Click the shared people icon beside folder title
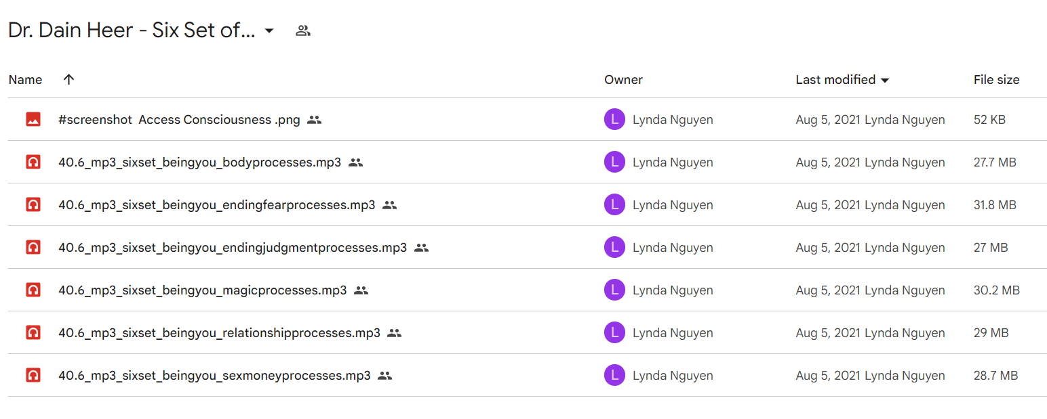The height and width of the screenshot is (419, 1047). click(x=303, y=30)
